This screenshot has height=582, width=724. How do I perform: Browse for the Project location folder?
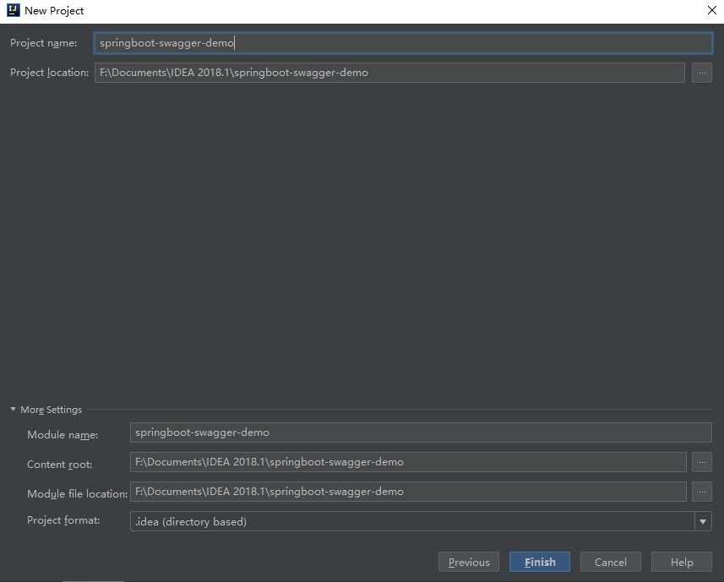click(702, 73)
